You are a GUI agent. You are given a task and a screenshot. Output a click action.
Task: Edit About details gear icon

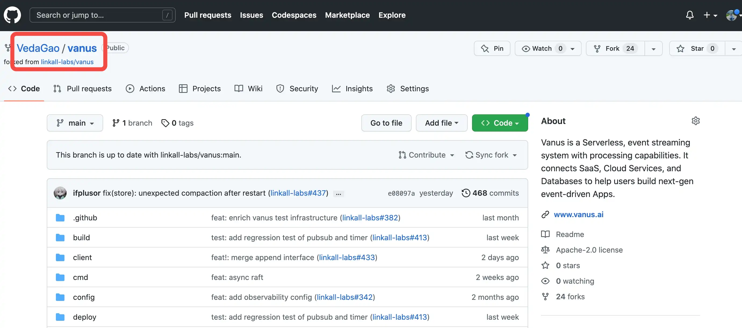pos(696,121)
